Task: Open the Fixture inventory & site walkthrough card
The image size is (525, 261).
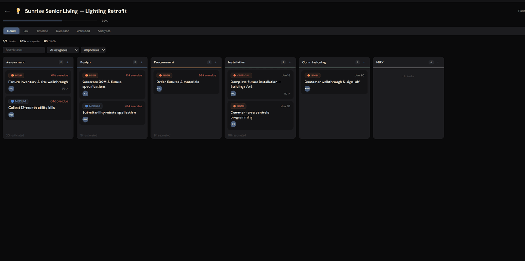Action: 38,82
